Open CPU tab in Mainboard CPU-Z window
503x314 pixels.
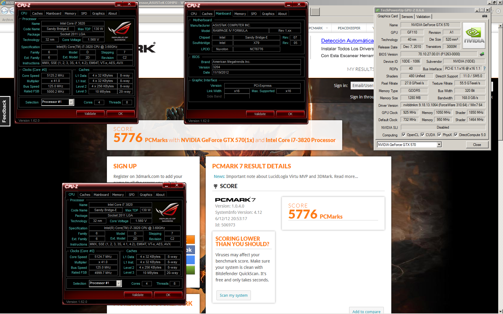pos(194,14)
